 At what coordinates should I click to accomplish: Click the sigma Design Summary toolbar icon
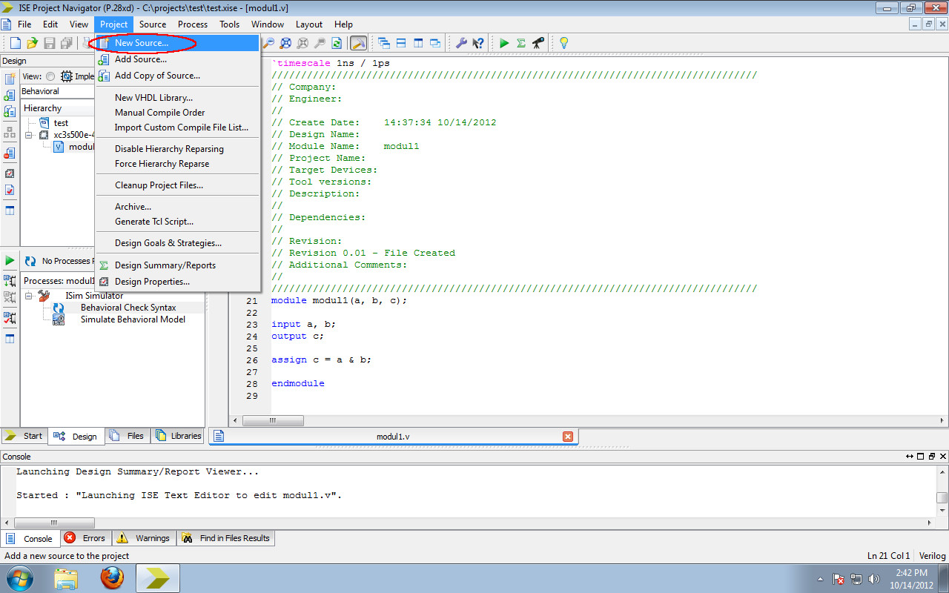tap(520, 43)
